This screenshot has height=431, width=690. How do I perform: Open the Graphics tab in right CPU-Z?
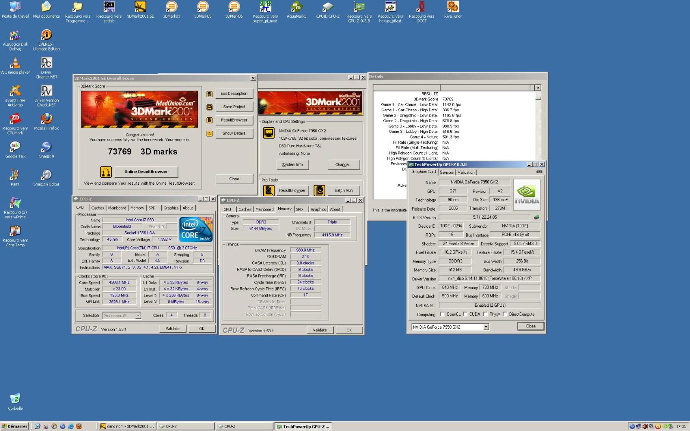(318, 209)
